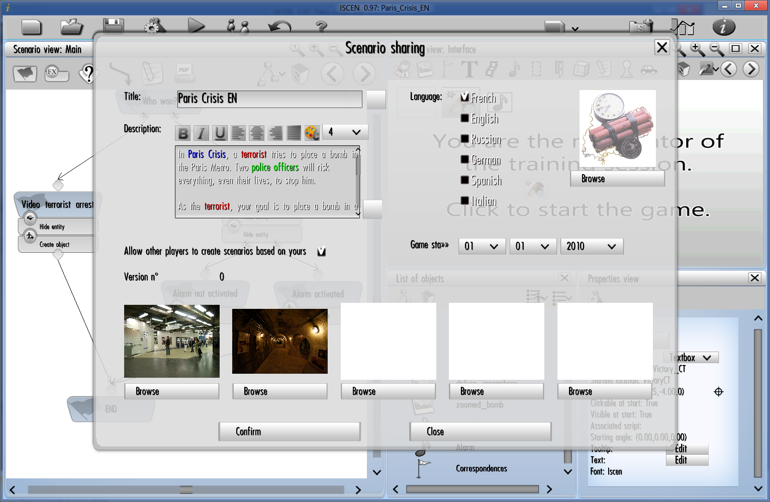Click inside the description text box
The image size is (770, 502).
267,182
